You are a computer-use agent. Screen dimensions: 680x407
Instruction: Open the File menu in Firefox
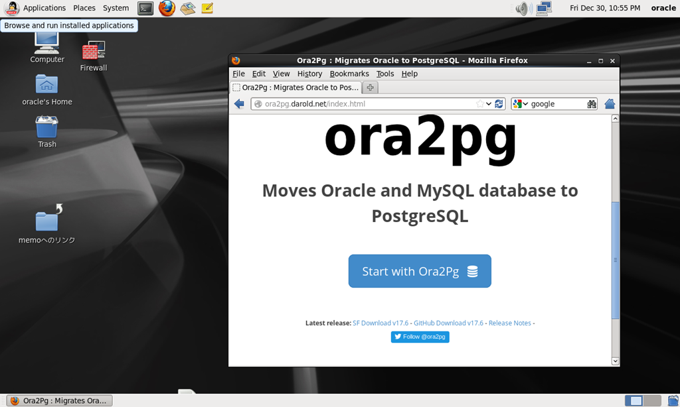pyautogui.click(x=238, y=74)
